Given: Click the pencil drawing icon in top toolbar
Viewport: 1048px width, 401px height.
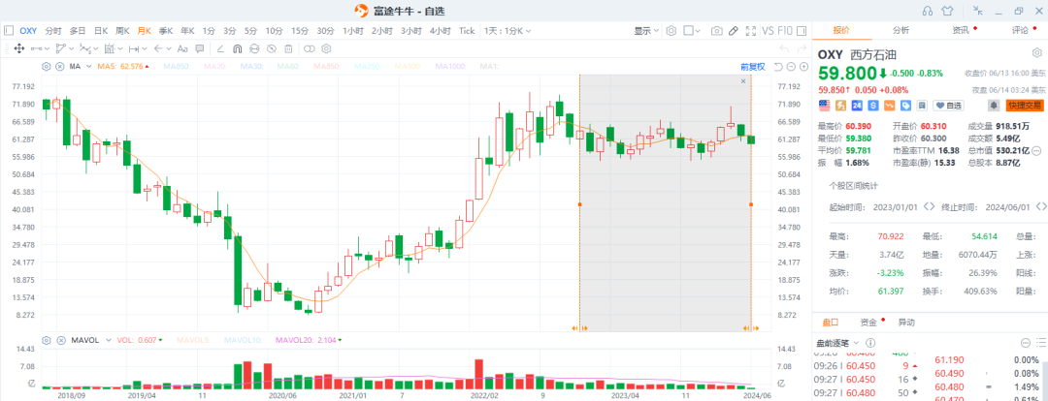Looking at the screenshot, I should click(x=734, y=31).
